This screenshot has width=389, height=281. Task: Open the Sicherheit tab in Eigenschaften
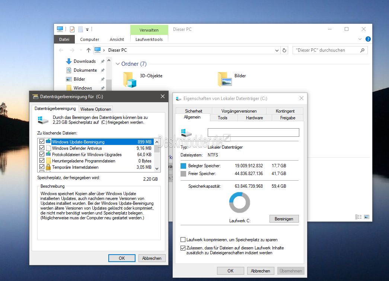(194, 111)
